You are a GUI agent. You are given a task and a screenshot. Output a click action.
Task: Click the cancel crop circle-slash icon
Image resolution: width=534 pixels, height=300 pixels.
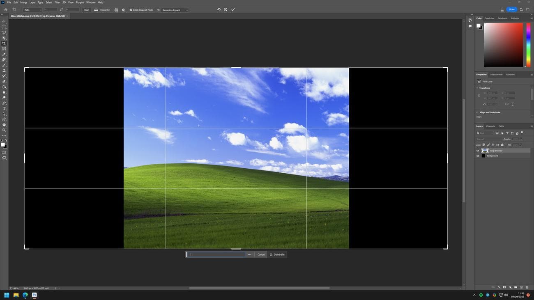coord(226,9)
